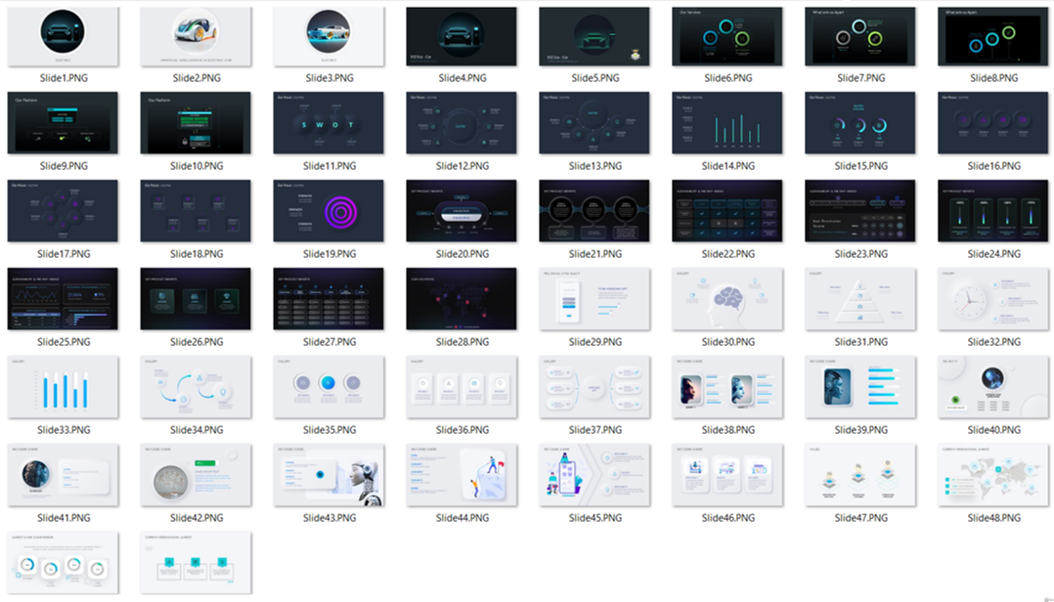The height and width of the screenshot is (602, 1054).
Task: Pick the Slide28.PNG dark map thumbnail
Action: coord(461,299)
